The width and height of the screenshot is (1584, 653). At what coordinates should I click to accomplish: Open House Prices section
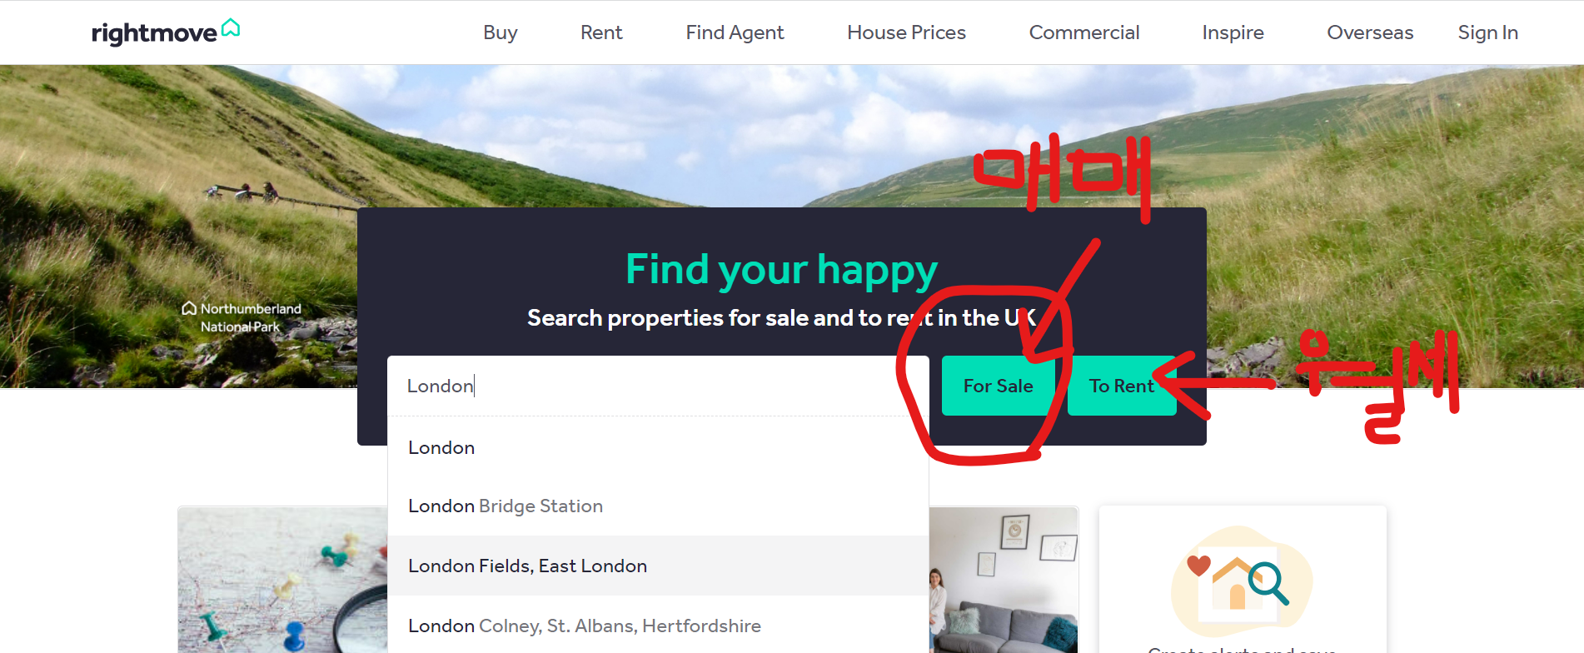point(906,32)
